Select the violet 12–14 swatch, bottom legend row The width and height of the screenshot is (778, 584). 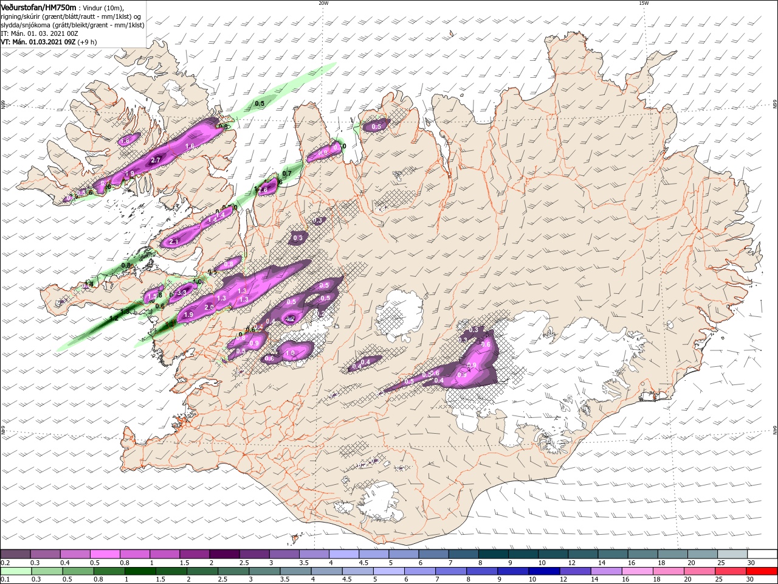coord(576,571)
